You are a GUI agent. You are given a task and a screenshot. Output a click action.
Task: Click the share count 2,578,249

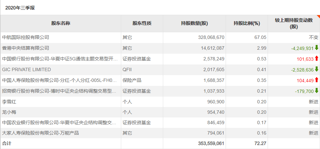214,59
